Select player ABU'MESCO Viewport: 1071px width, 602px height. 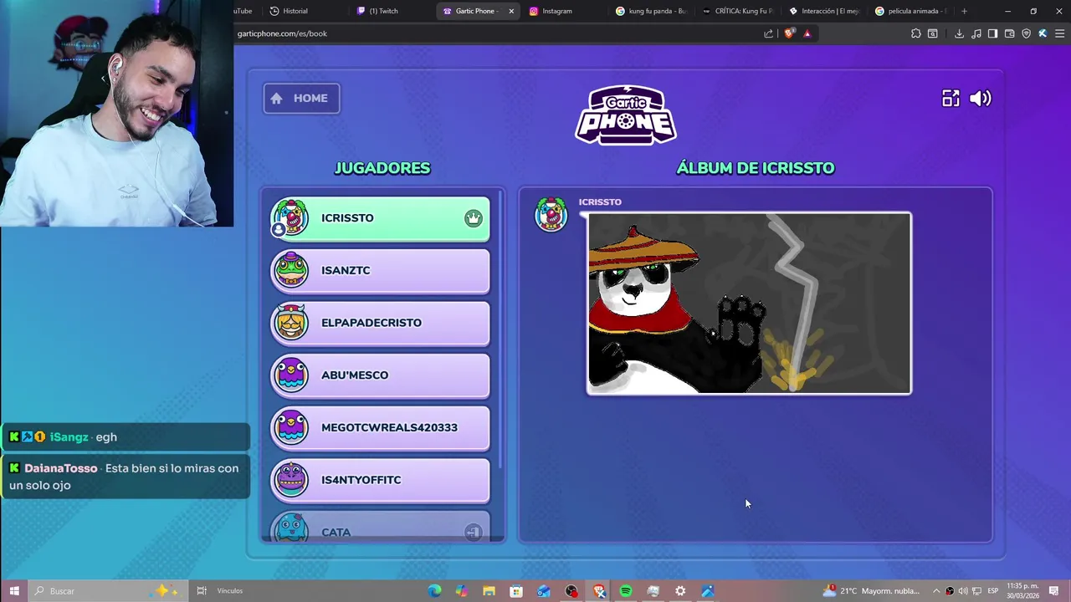(380, 375)
